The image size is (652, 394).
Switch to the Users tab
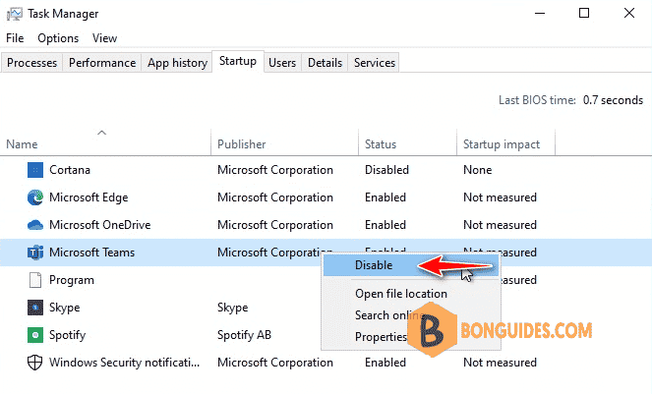coord(282,63)
